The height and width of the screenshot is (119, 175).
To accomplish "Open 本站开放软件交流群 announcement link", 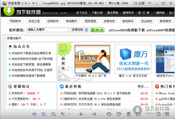I will pyautogui.click(x=32, y=59).
